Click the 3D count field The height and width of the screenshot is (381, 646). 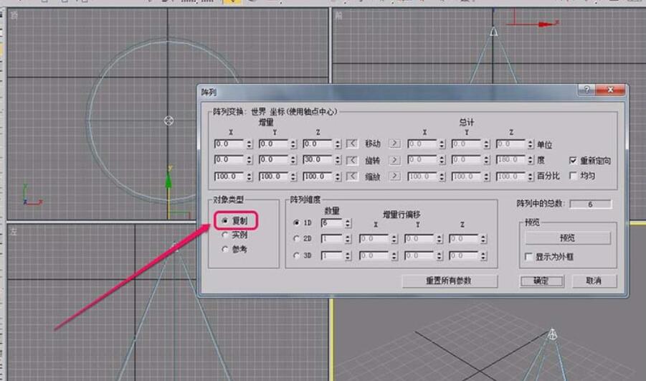coord(332,256)
